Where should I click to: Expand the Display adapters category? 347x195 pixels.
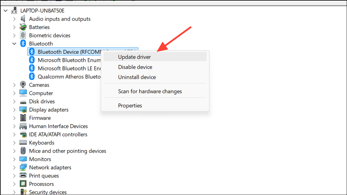[14, 109]
